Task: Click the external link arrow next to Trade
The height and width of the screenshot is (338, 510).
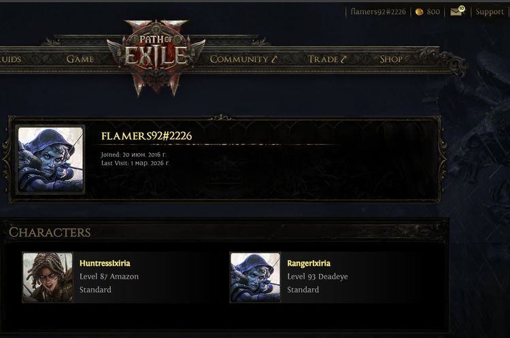Action: coord(343,59)
